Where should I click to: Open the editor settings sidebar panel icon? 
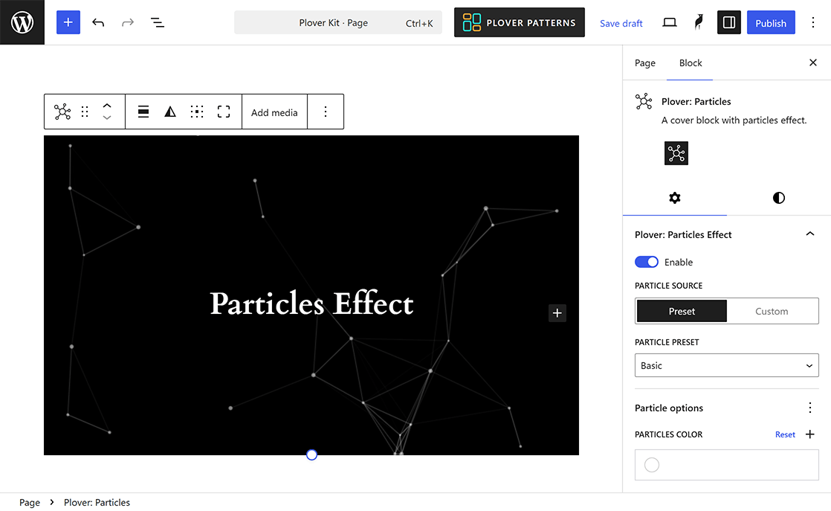(728, 22)
